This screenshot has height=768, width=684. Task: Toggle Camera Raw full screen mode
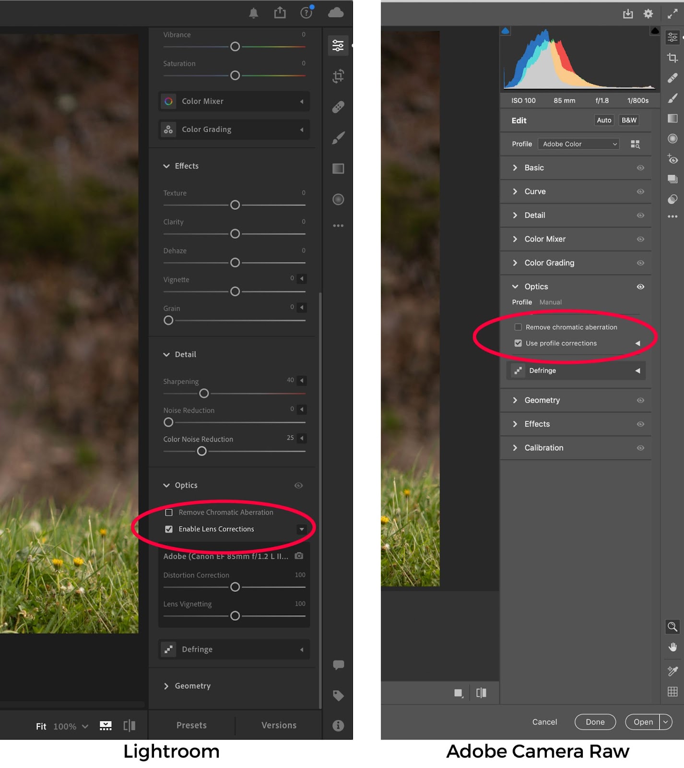click(672, 14)
